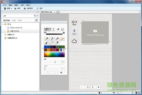Select the 注释_051014.spd document tab
The image size is (142, 95).
(x=47, y=12)
